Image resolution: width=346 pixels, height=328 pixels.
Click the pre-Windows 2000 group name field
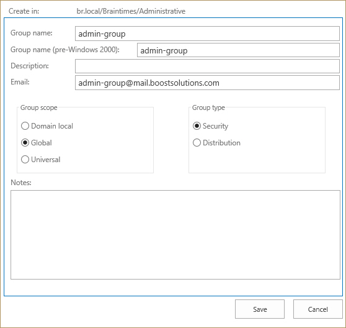click(x=238, y=50)
